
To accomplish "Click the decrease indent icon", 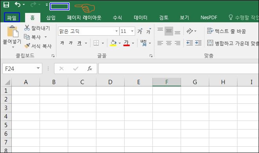I will pyautogui.click(x=190, y=43).
